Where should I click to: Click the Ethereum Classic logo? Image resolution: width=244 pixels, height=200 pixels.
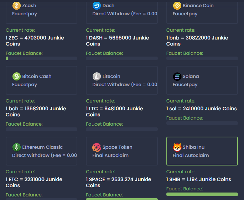(x=16, y=147)
